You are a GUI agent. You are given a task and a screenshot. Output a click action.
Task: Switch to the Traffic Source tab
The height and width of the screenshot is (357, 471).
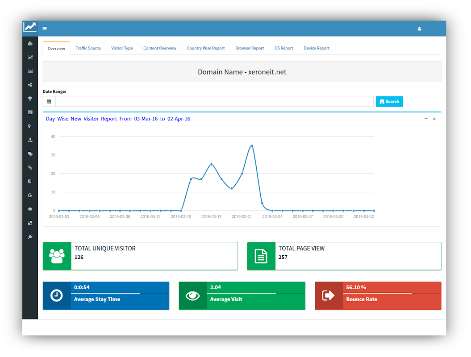click(x=88, y=48)
